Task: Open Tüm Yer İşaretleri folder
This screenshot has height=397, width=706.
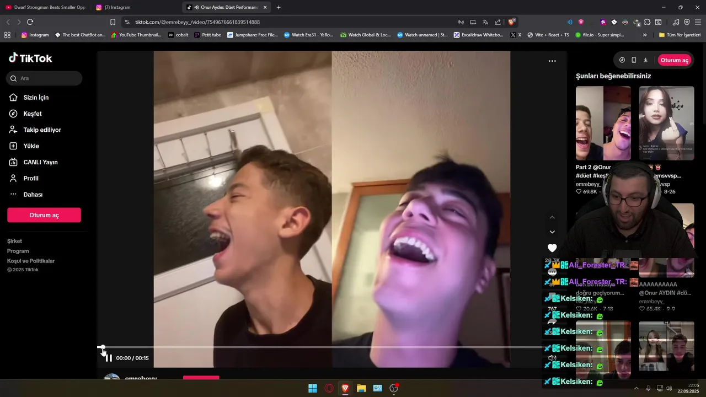Action: [x=680, y=35]
